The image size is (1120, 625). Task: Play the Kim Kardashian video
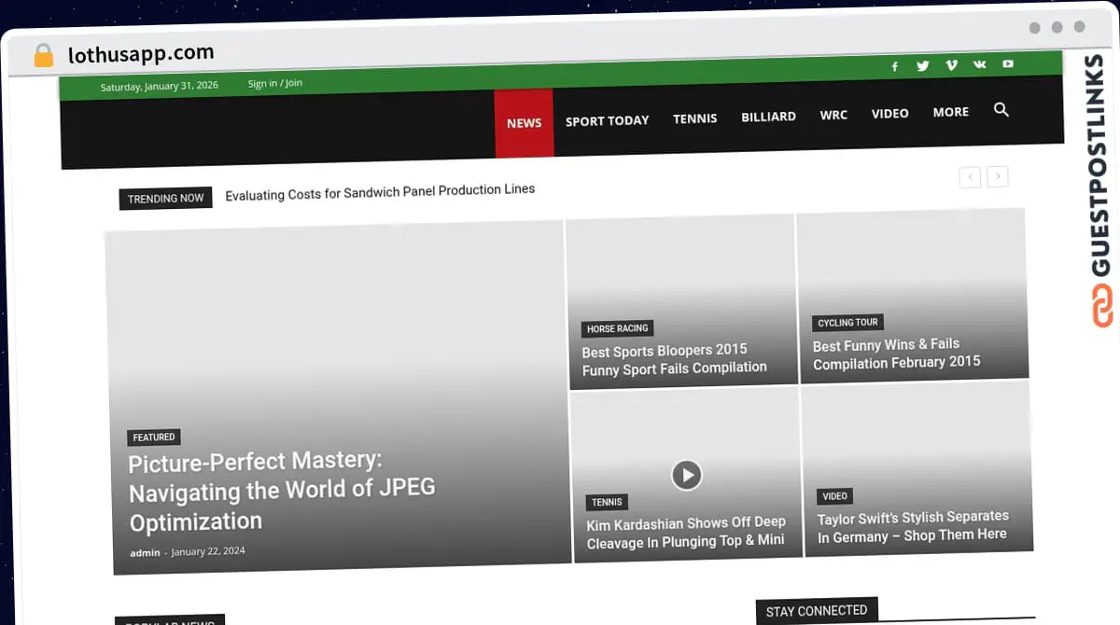(686, 475)
